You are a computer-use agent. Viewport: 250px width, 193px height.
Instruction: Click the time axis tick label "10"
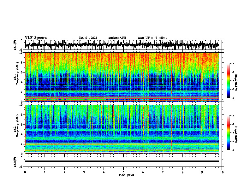(222, 172)
